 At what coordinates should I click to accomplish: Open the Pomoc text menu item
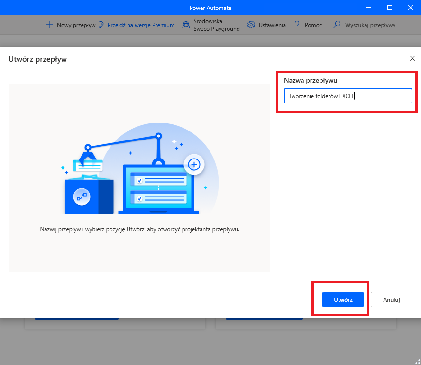pyautogui.click(x=313, y=25)
